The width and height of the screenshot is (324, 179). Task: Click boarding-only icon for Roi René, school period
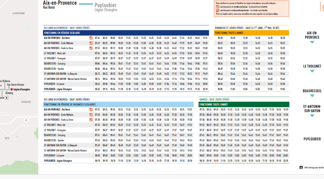click(91, 38)
